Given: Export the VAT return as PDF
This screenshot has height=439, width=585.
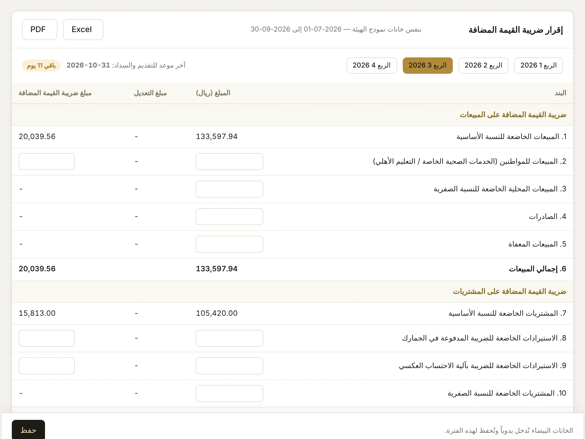Looking at the screenshot, I should [39, 30].
